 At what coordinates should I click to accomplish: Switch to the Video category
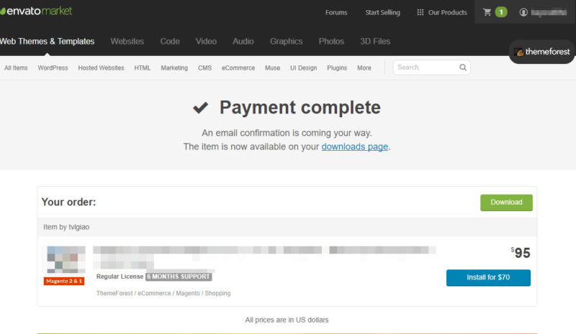tap(206, 42)
